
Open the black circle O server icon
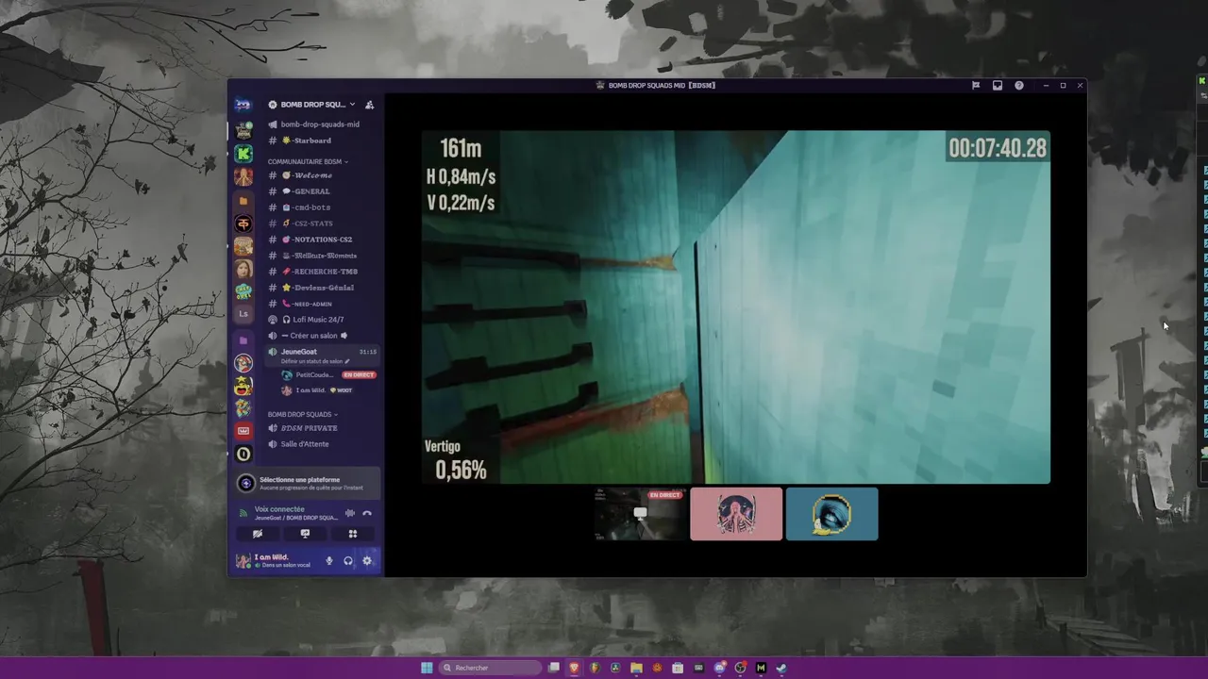(x=243, y=455)
